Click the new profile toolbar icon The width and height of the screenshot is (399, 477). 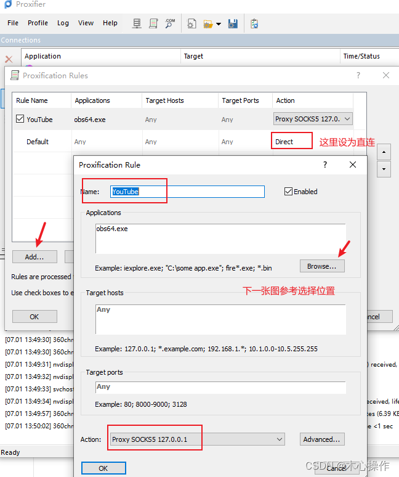coord(191,23)
